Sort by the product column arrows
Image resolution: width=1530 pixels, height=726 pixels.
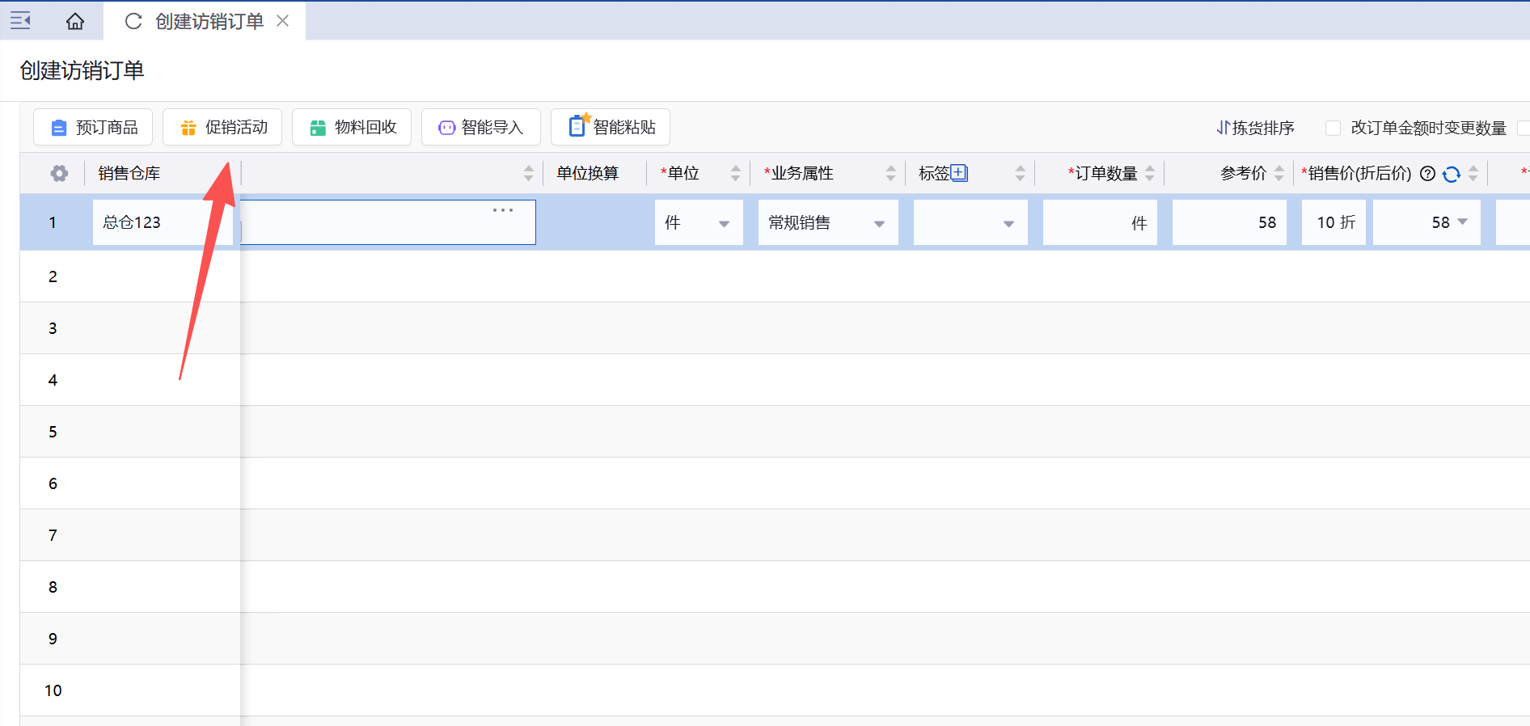[x=528, y=173]
